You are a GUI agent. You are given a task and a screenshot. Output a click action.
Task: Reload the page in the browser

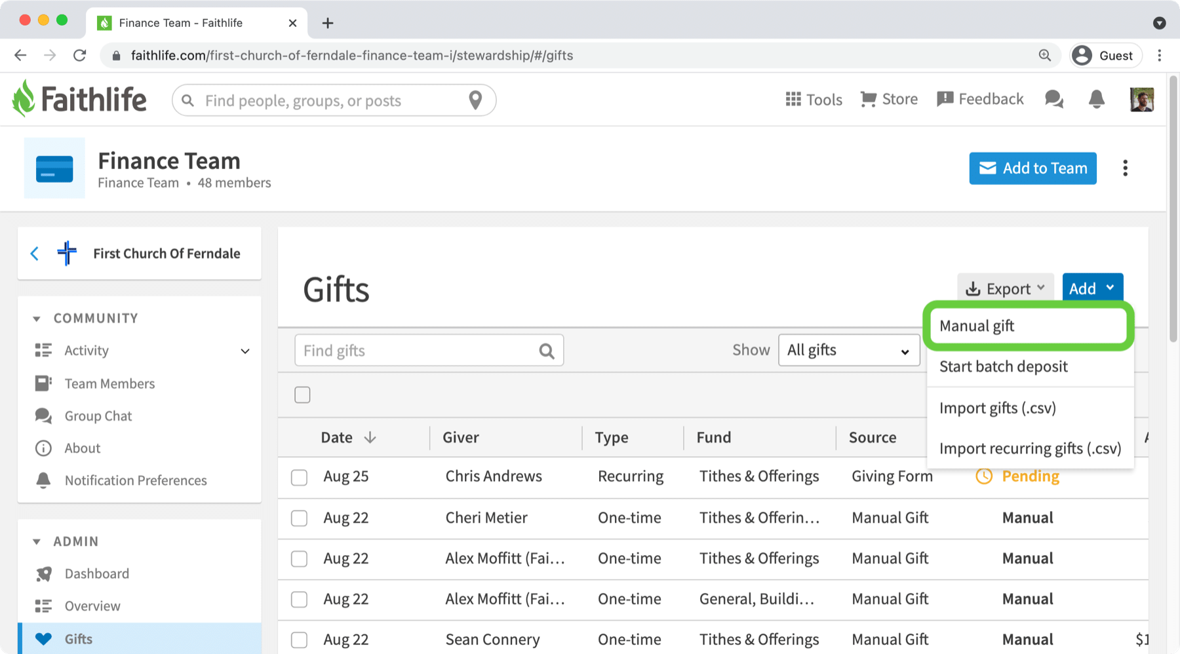click(x=80, y=56)
